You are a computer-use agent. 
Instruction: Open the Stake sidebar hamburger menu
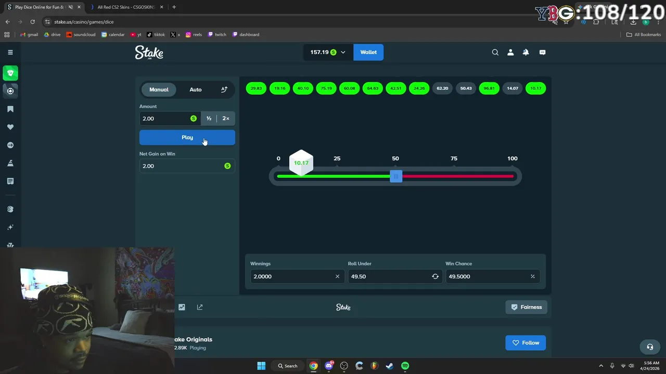[10, 52]
